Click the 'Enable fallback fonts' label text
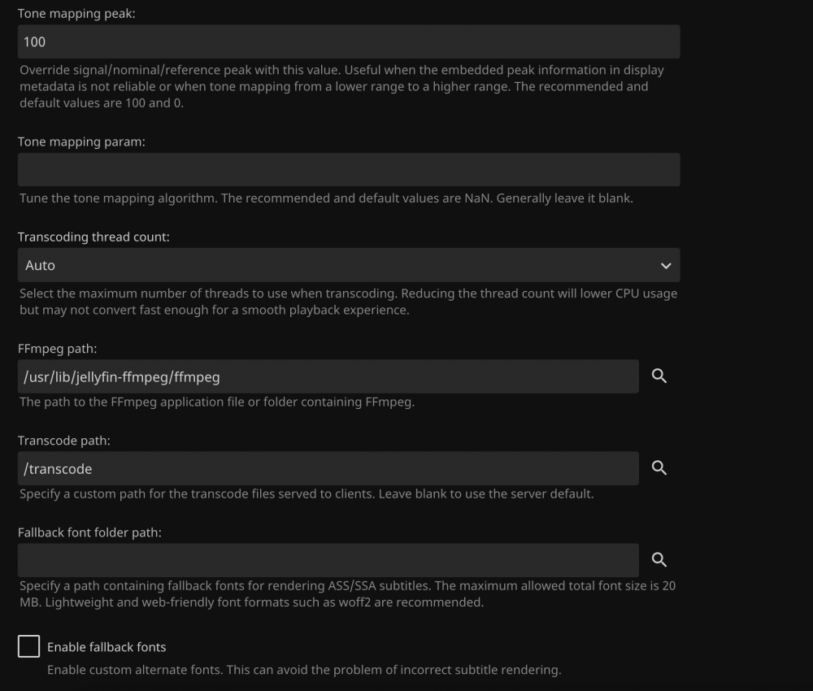Viewport: 813px width, 691px height. tap(107, 647)
